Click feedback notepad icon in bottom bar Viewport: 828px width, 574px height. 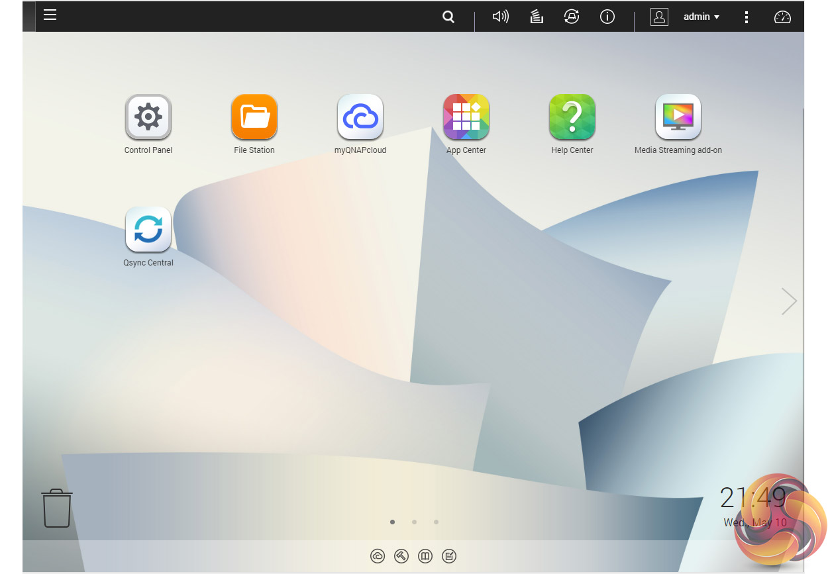tap(449, 556)
